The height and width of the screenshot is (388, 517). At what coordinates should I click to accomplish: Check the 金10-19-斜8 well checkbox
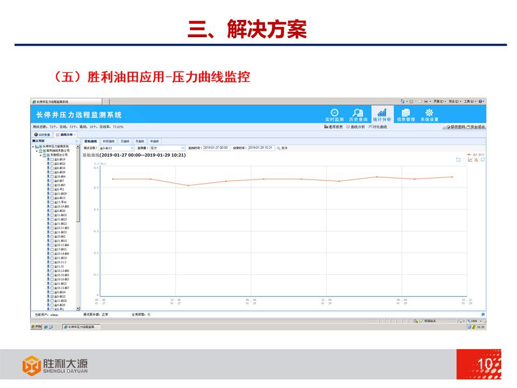52,206
